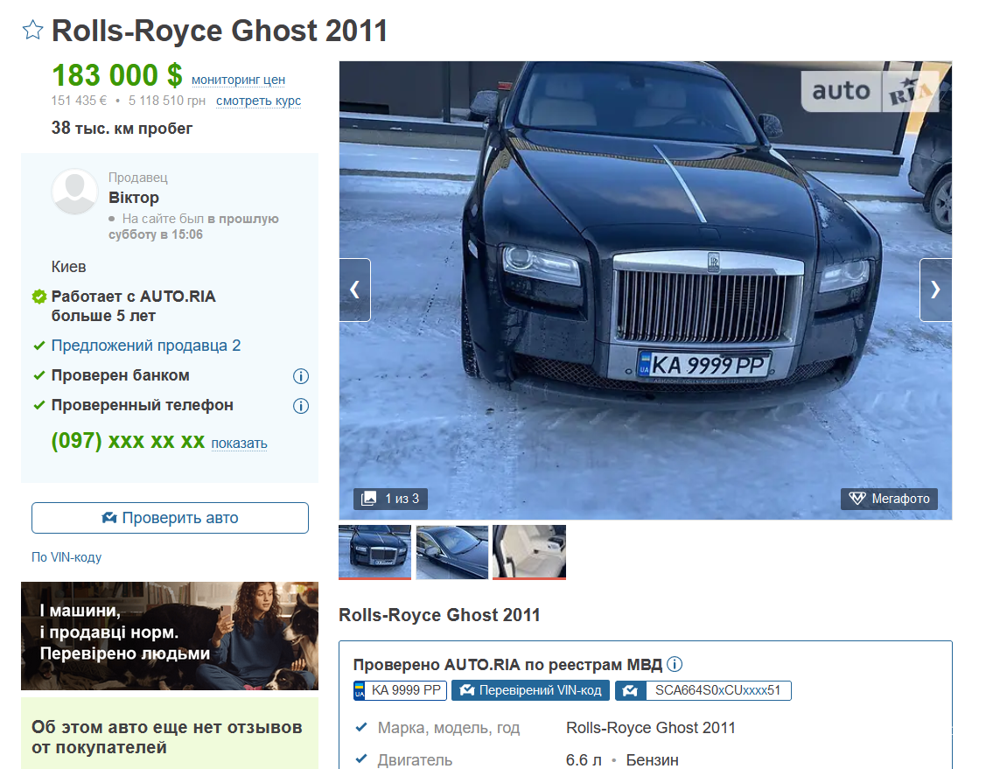Open the Мегафото view
Image resolution: width=993 pixels, height=769 pixels.
click(889, 500)
